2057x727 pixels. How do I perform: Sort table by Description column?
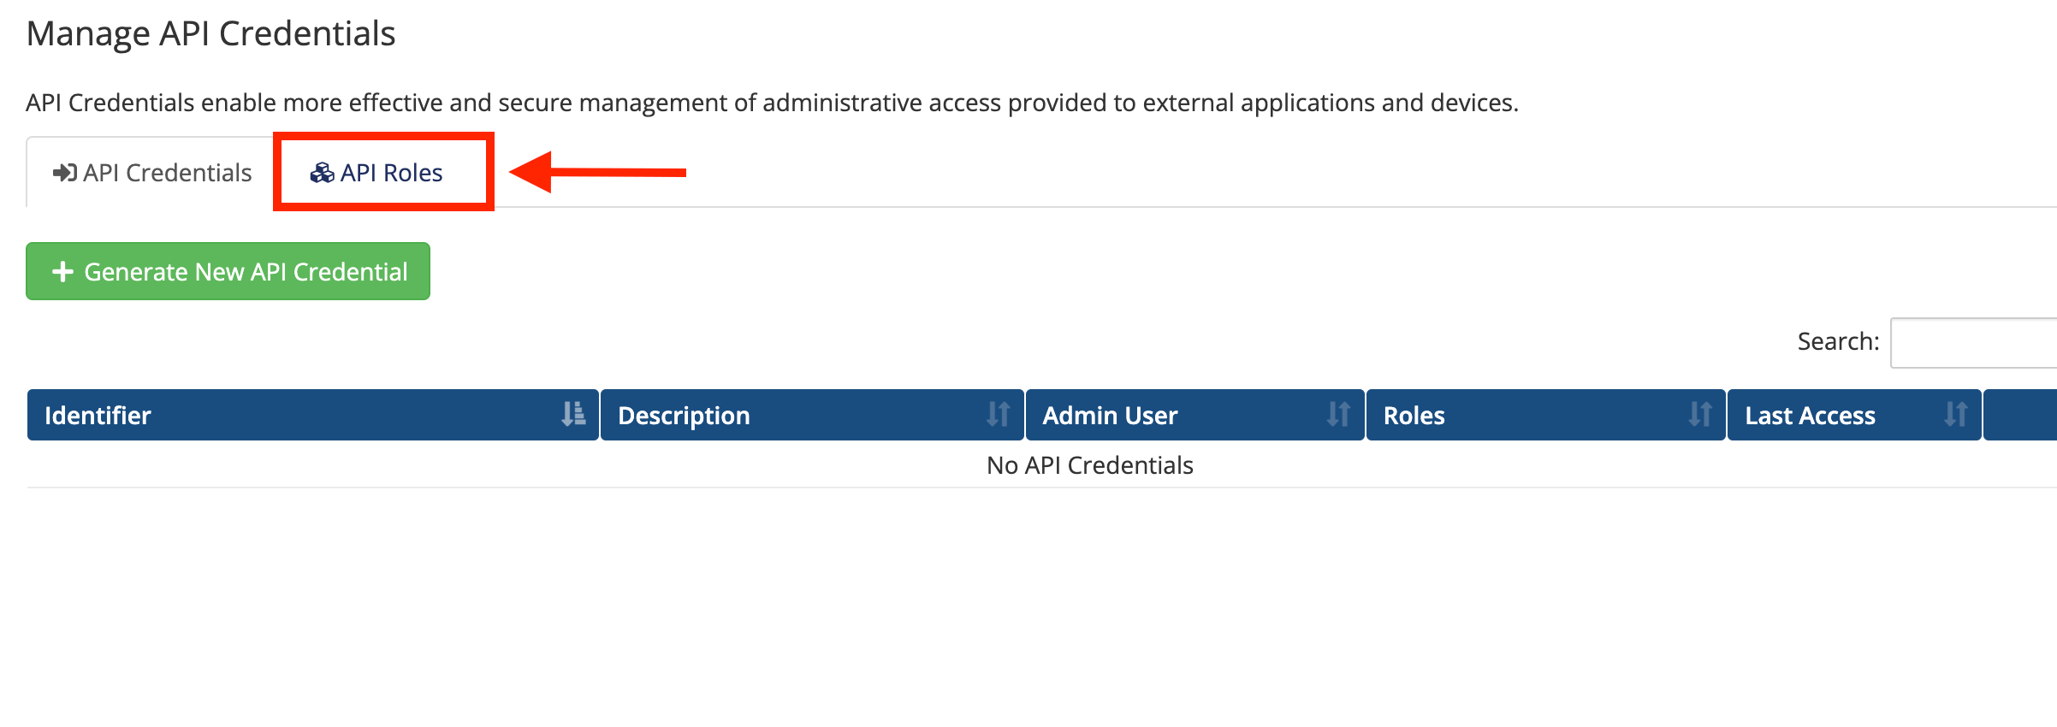[812, 415]
